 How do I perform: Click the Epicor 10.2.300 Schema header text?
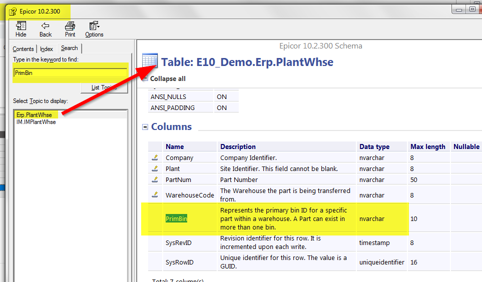tap(321, 46)
